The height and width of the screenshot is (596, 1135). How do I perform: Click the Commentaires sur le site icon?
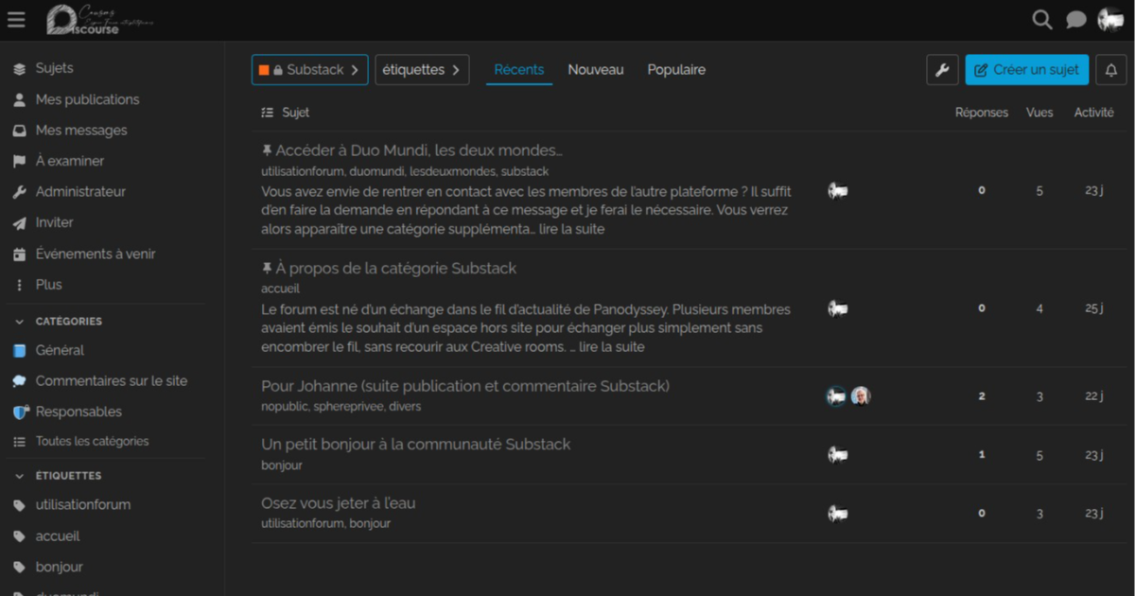tap(19, 381)
